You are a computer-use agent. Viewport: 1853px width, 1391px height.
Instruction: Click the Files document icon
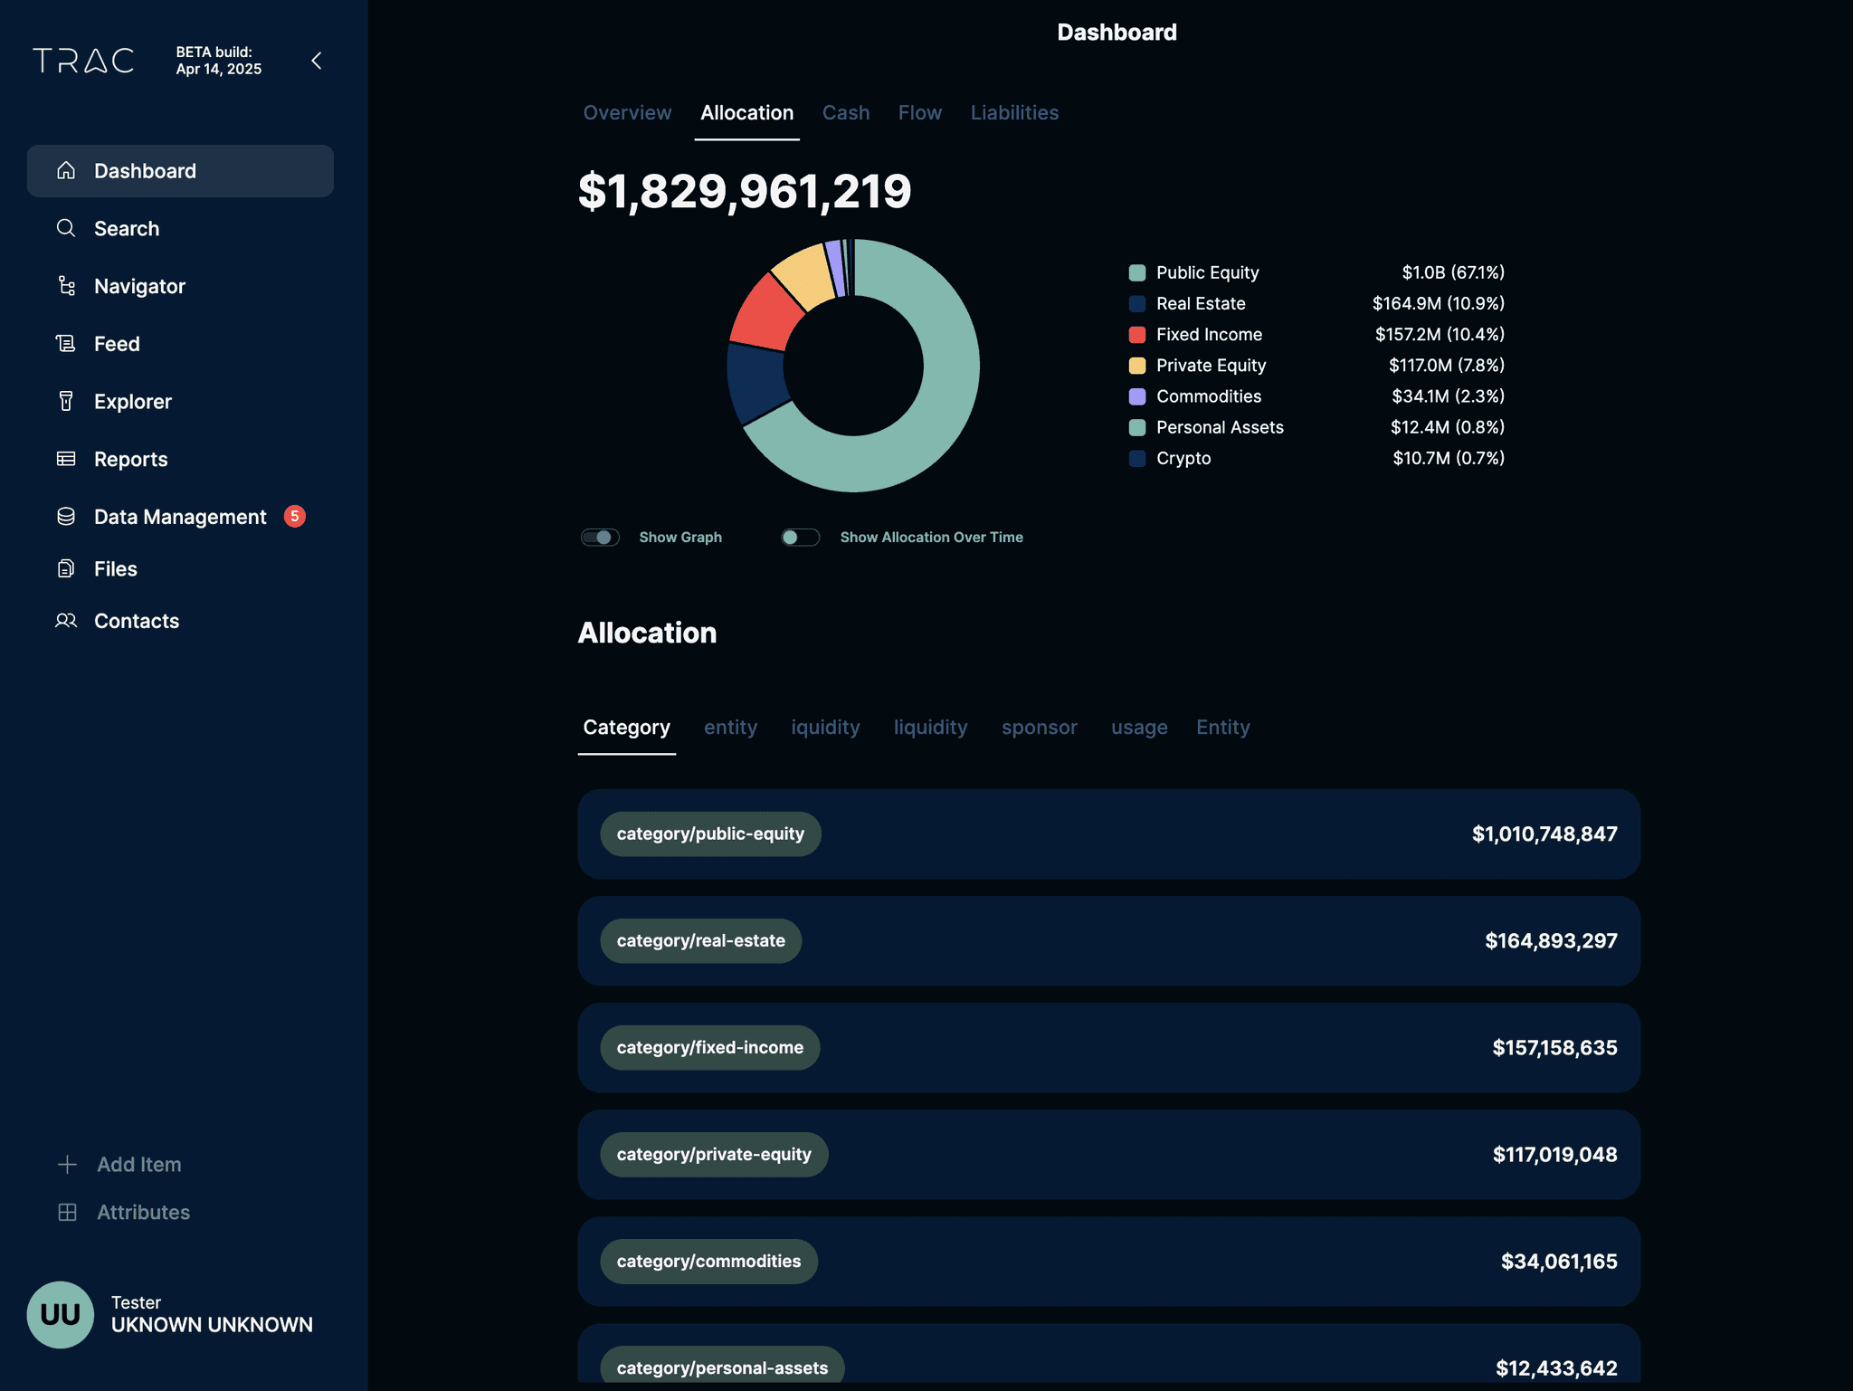[x=66, y=568]
